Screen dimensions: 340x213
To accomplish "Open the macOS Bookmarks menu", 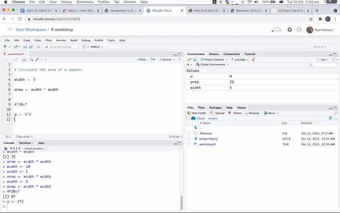I will click(85, 2).
